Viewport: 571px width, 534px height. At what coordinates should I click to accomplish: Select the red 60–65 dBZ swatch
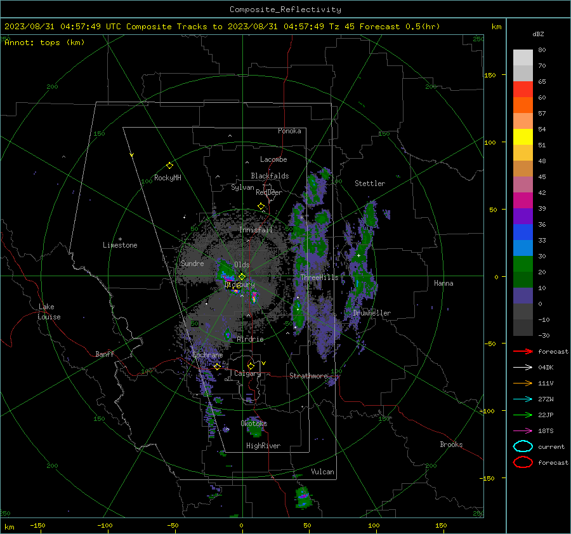pos(523,90)
